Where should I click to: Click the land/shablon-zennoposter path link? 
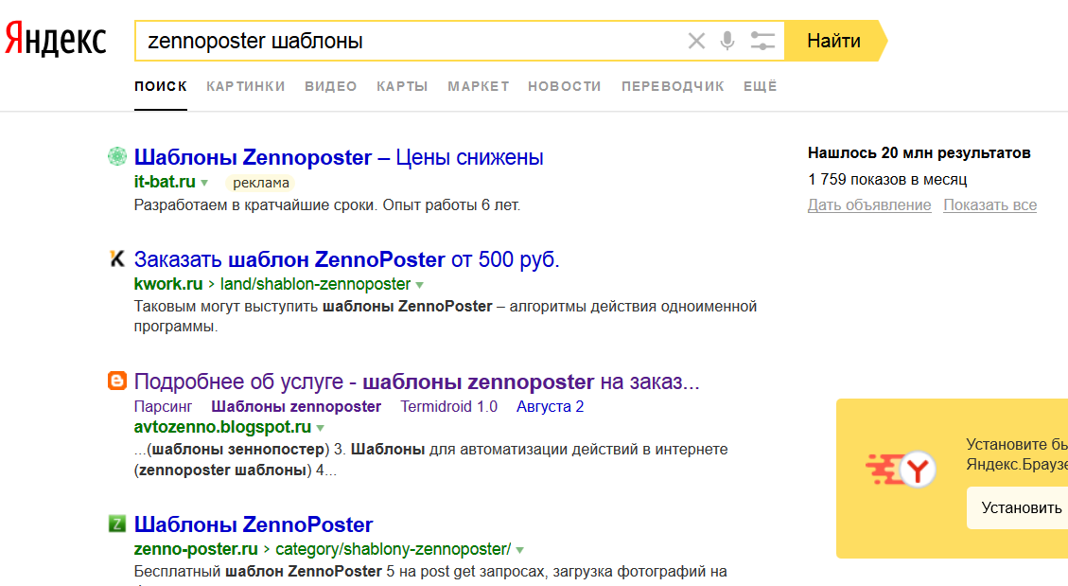(x=315, y=284)
